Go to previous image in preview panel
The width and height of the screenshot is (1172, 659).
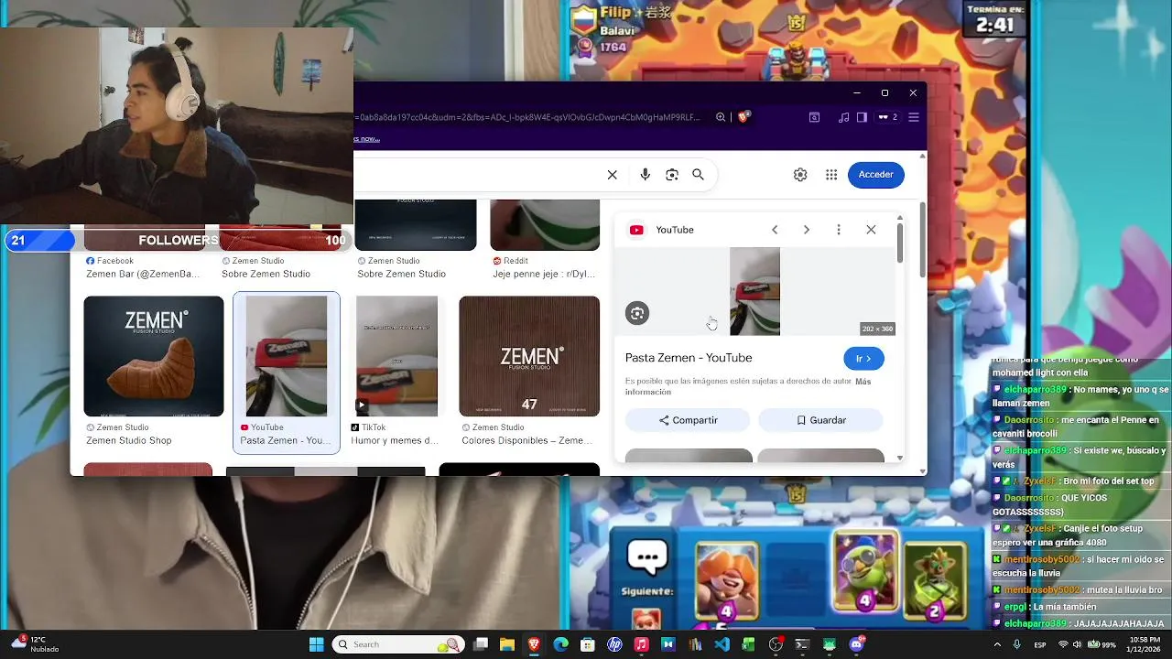[x=775, y=230]
